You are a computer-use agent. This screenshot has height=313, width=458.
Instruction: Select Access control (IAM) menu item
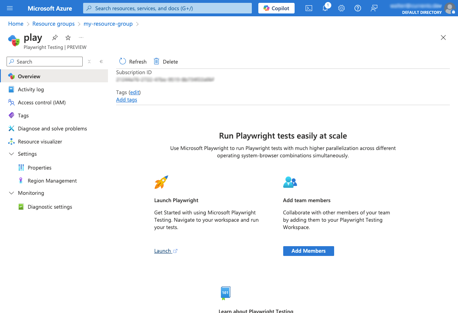tap(42, 103)
